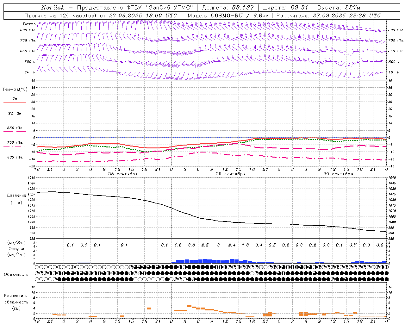Click the 28 сентября date label
The image size is (405, 324).
pyautogui.click(x=123, y=174)
